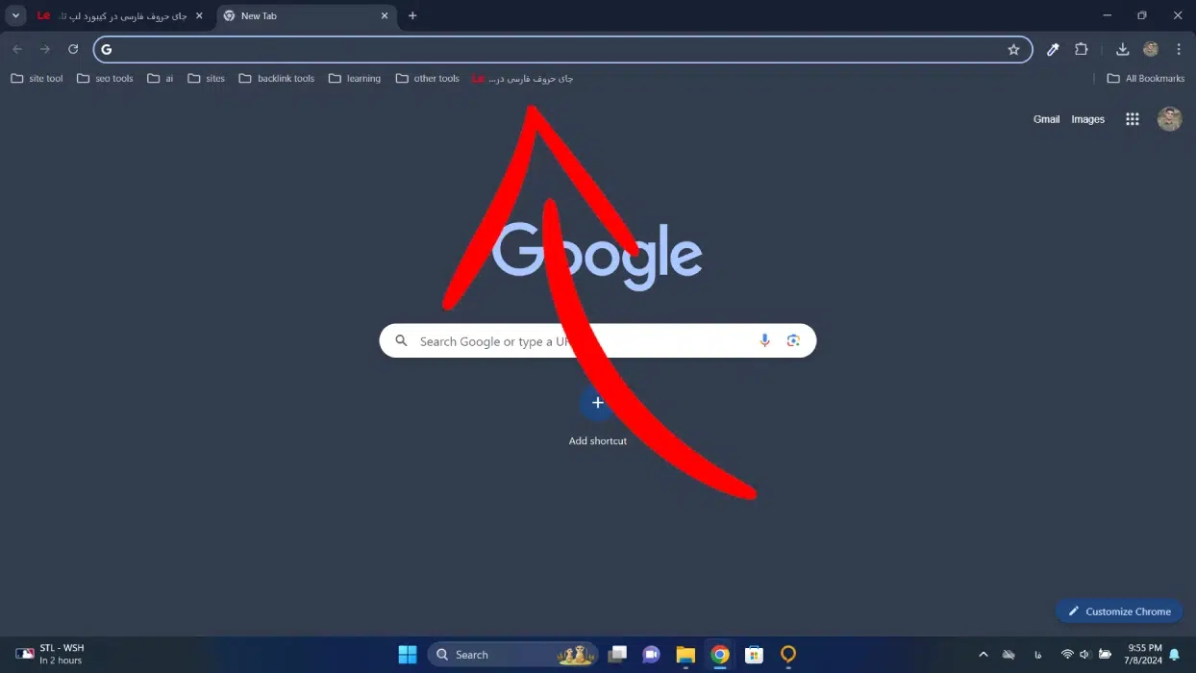Open a new tab with plus button
Screen dimensions: 1196x673
point(412,16)
